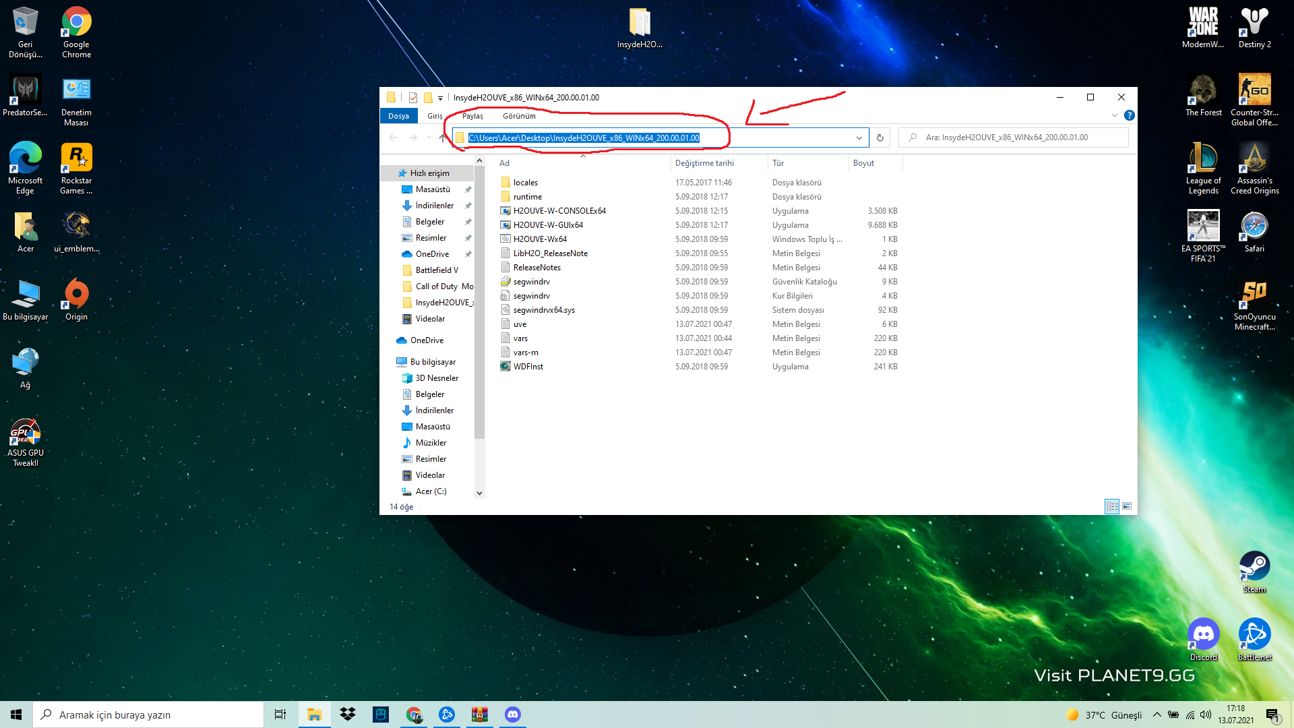Select Bu bilgisayar in navigation pane
The width and height of the screenshot is (1294, 728).
click(433, 362)
